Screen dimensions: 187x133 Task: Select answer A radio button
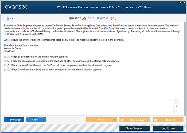tap(5, 57)
